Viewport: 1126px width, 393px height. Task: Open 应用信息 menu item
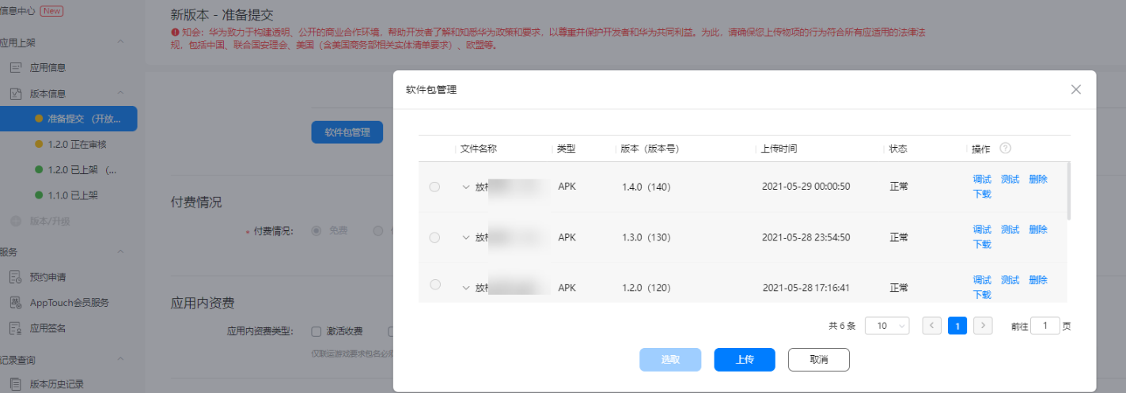coord(47,68)
